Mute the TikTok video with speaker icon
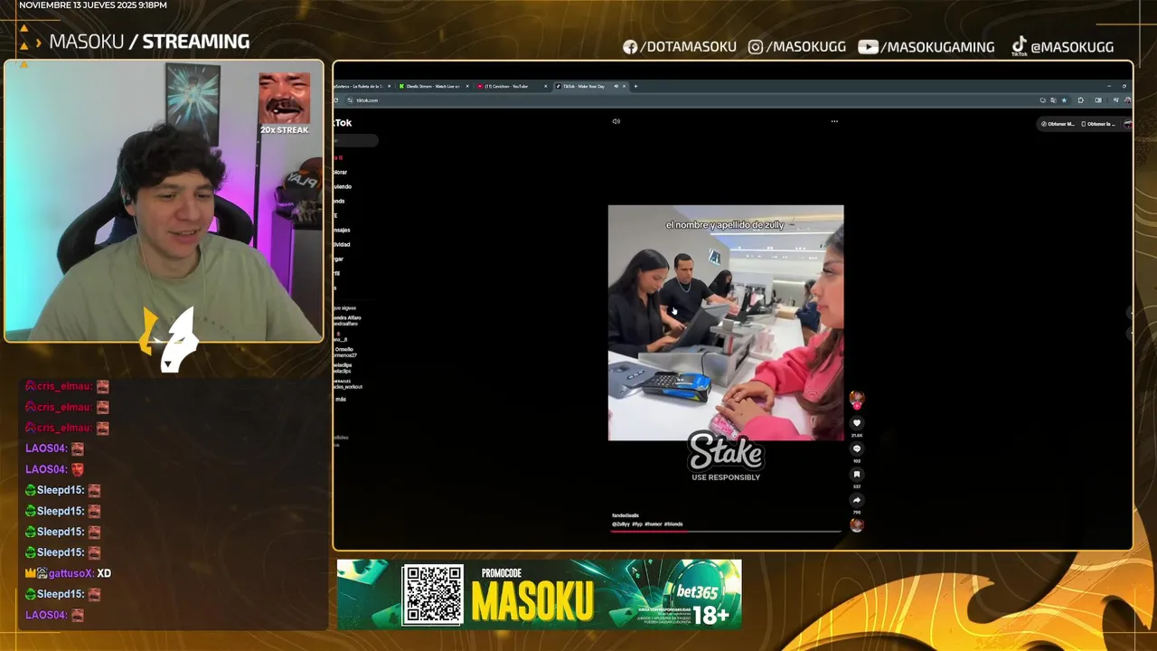Screen dimensions: 1157x651 coord(616,121)
